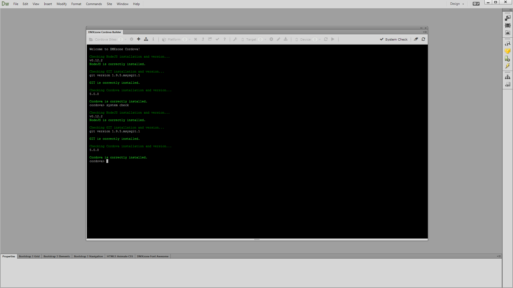Open platform help question mark icon
Image resolution: width=513 pixels, height=288 pixels.
pyautogui.click(x=224, y=39)
